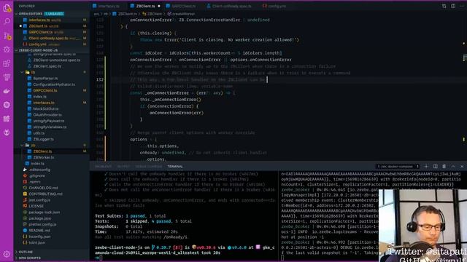Viewport: 467px width, 262px height.
Task: Click the README.md file icon in explorer
Action: tap(25, 230)
